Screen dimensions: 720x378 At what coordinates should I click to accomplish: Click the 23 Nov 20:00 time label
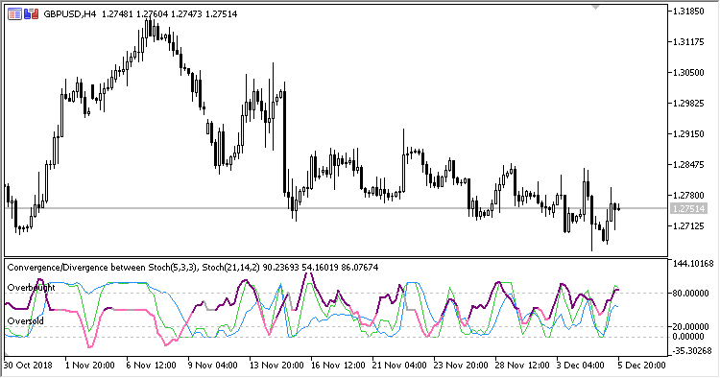(x=462, y=366)
